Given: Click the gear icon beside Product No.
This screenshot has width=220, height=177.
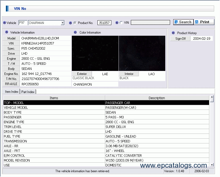Looking at the screenshot, I should pyautogui.click(x=70, y=23).
